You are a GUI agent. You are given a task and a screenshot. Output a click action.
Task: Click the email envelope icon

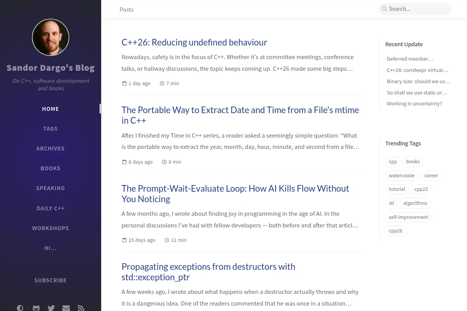(66, 308)
